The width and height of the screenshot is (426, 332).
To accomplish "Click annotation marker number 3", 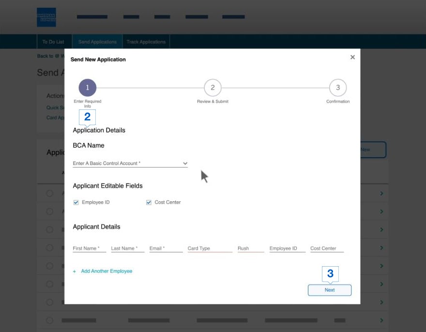I will [x=330, y=274].
